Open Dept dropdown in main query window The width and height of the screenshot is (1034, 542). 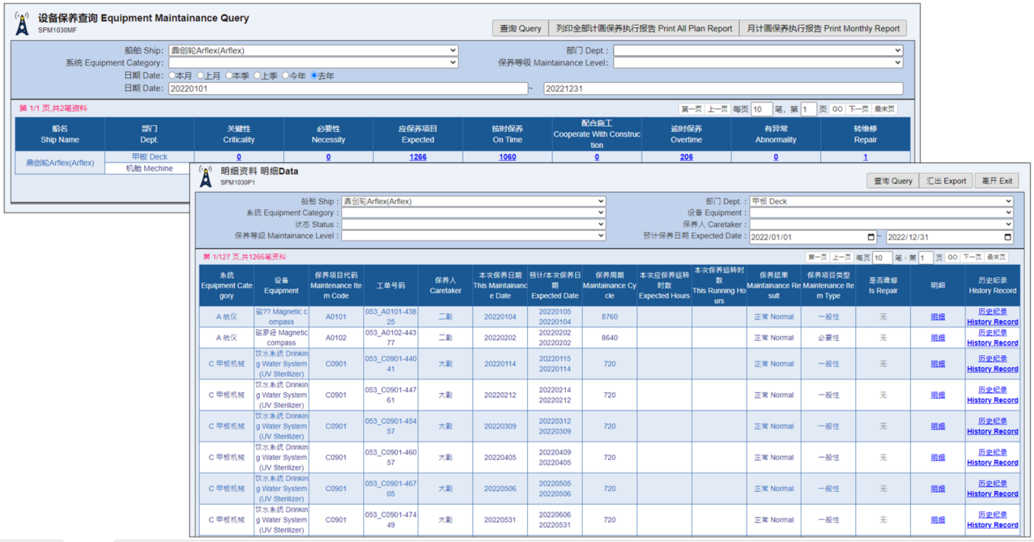(758, 50)
